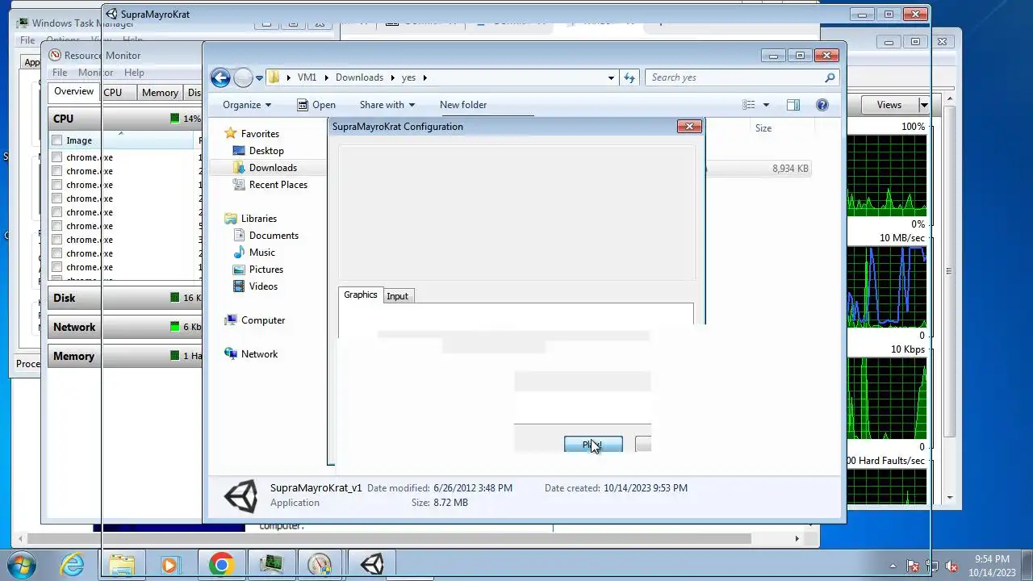This screenshot has width=1033, height=581.
Task: Toggle the preview pane icon in Explorer
Action: coord(793,105)
